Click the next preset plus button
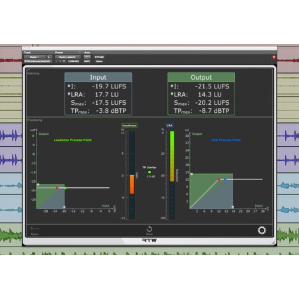299x299 pixels. click(60, 61)
